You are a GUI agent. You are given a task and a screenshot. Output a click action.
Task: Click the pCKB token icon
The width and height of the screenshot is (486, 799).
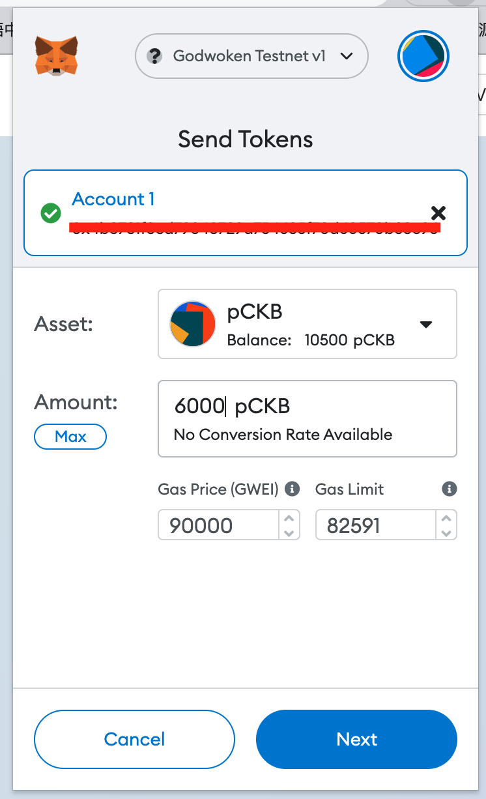193,323
